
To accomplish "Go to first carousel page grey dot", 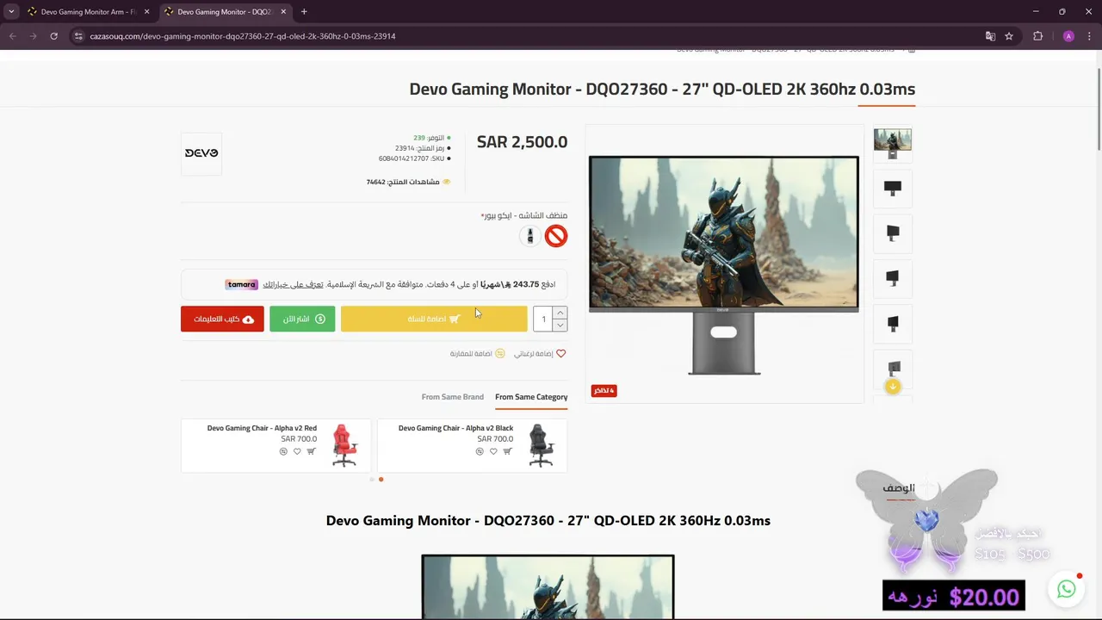I will point(372,480).
